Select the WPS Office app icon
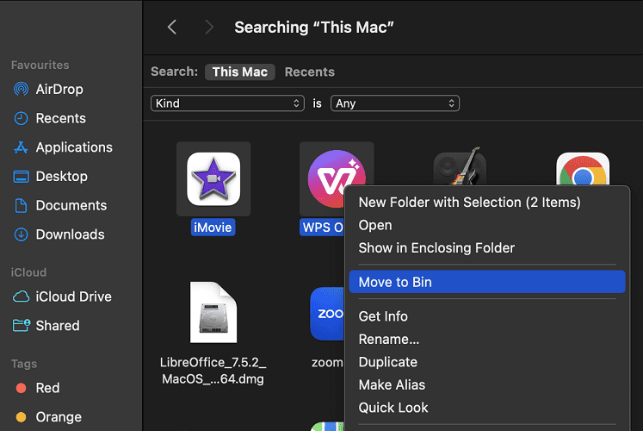The height and width of the screenshot is (431, 643). click(x=331, y=177)
